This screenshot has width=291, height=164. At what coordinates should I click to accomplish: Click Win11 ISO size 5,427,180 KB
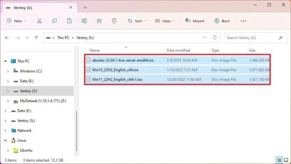point(259,79)
